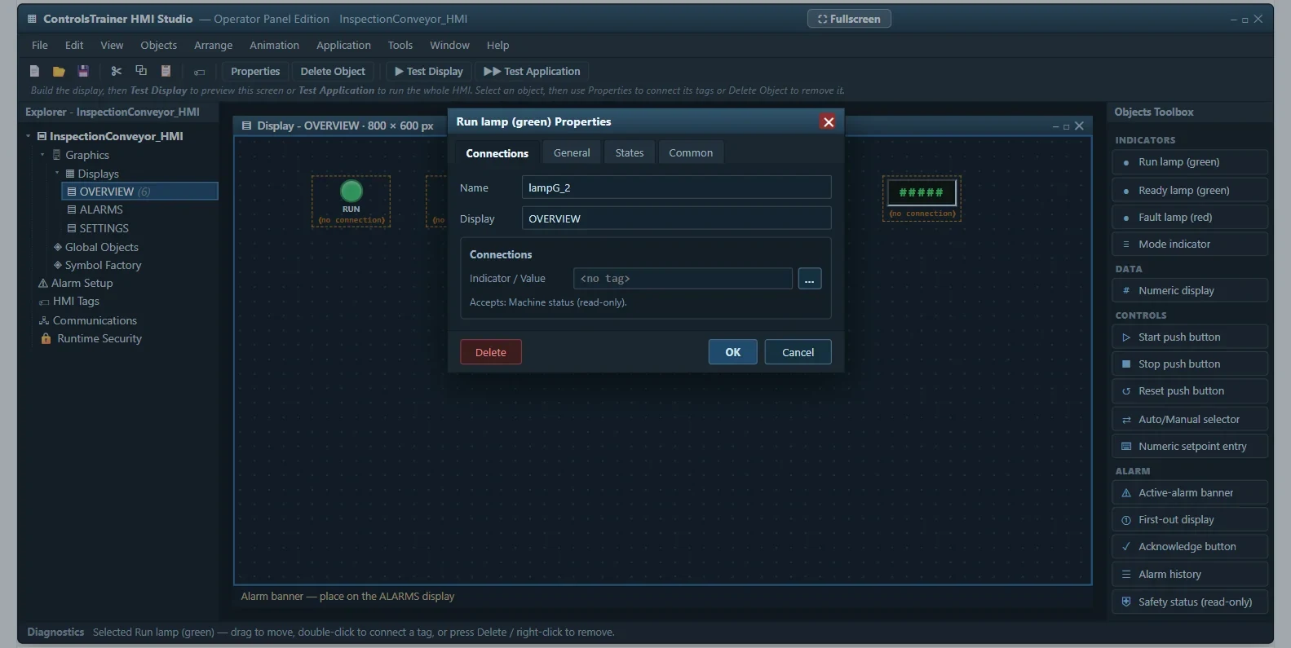Pick Acknowledge button from the toolbox
Screen dimensions: 1291x648
(x=1190, y=547)
